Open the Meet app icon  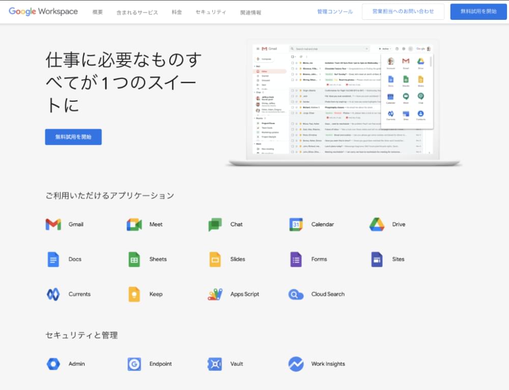click(134, 224)
